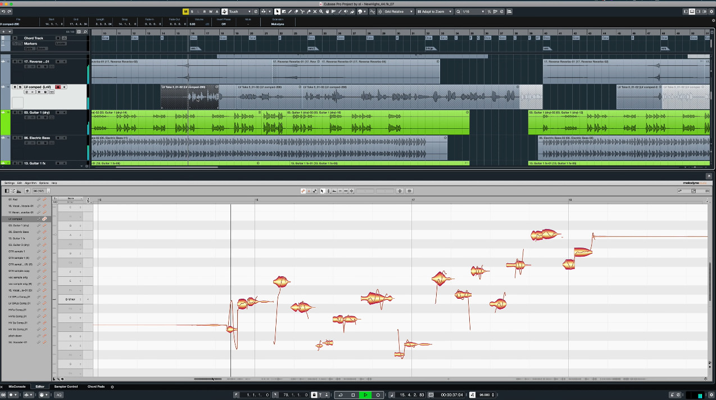The image size is (716, 400).
Task: Click the time display 00:00:37:04
Action: click(452, 395)
